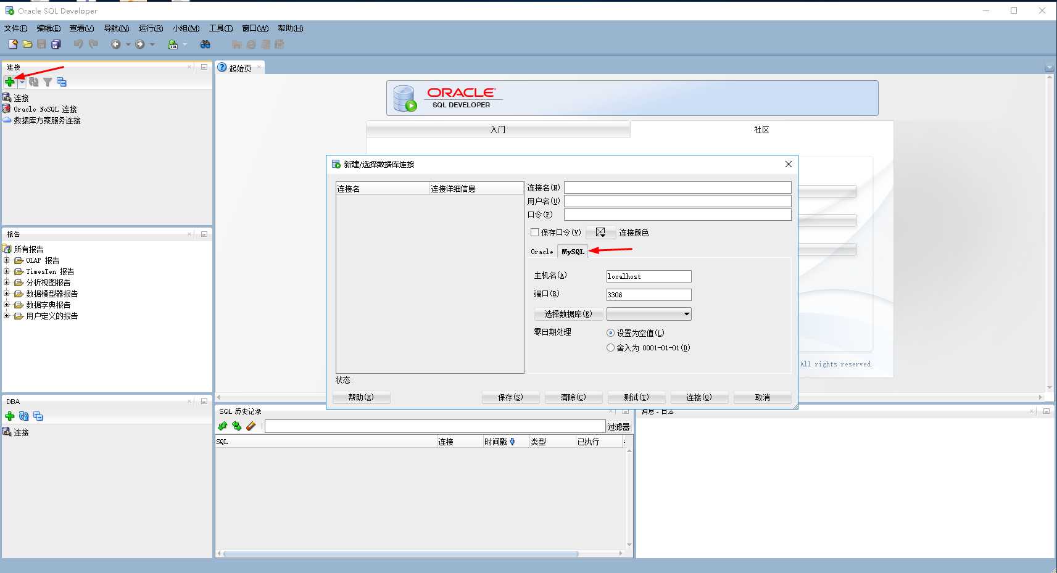Toggle the Save Password checkbox

click(x=535, y=233)
